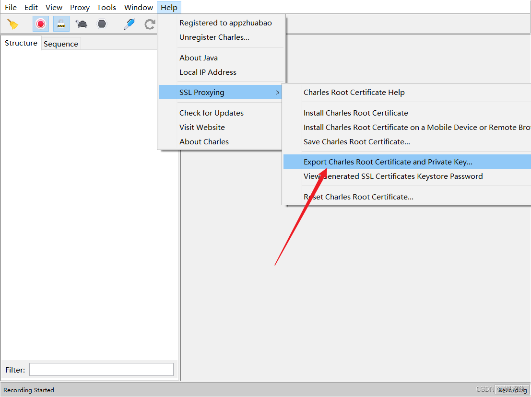Click the broom clear session icon

click(13, 24)
